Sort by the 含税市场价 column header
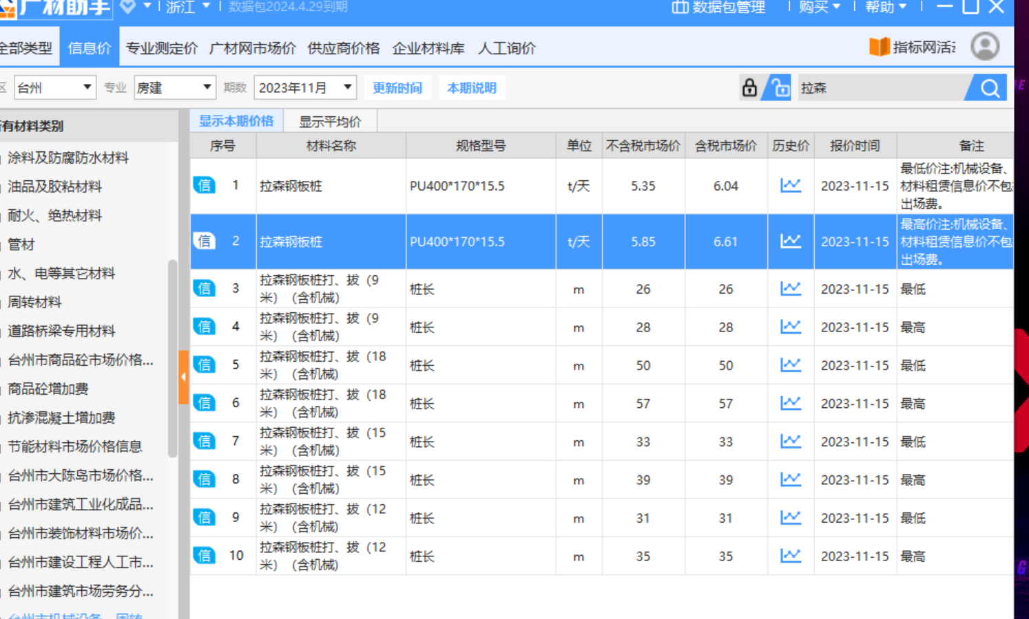The width and height of the screenshot is (1029, 619). [x=726, y=146]
